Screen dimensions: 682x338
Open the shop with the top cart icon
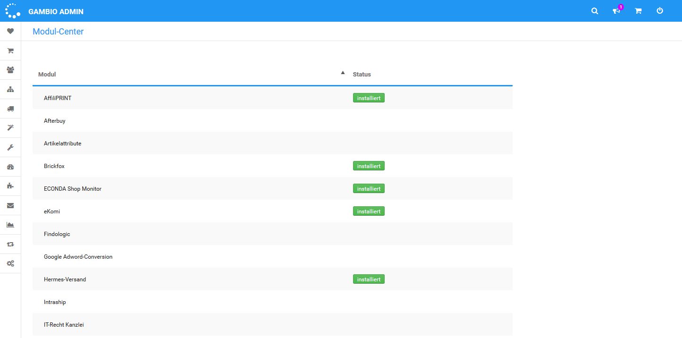[x=638, y=10]
